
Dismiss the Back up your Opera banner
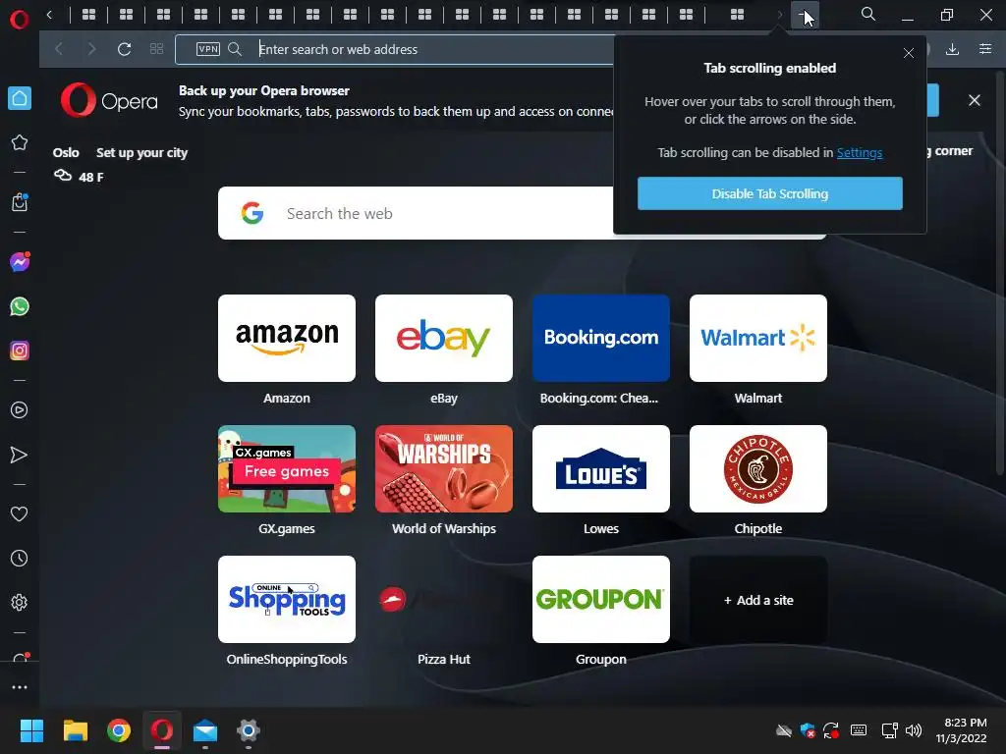974,101
